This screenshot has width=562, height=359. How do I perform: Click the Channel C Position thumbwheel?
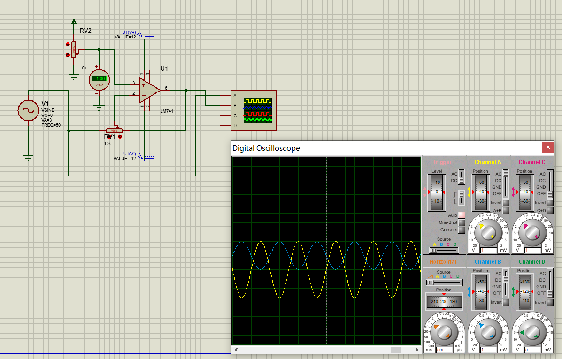(x=525, y=192)
